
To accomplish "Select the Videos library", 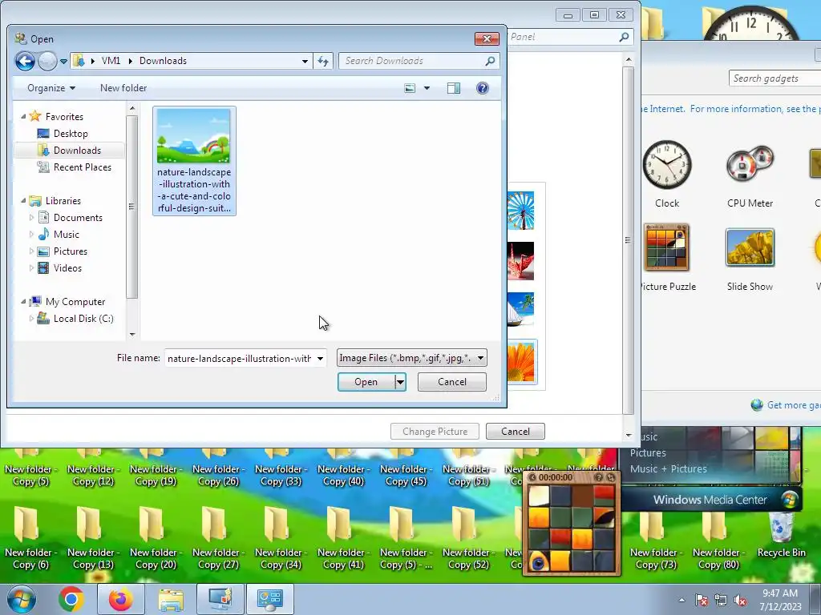I will [x=67, y=267].
